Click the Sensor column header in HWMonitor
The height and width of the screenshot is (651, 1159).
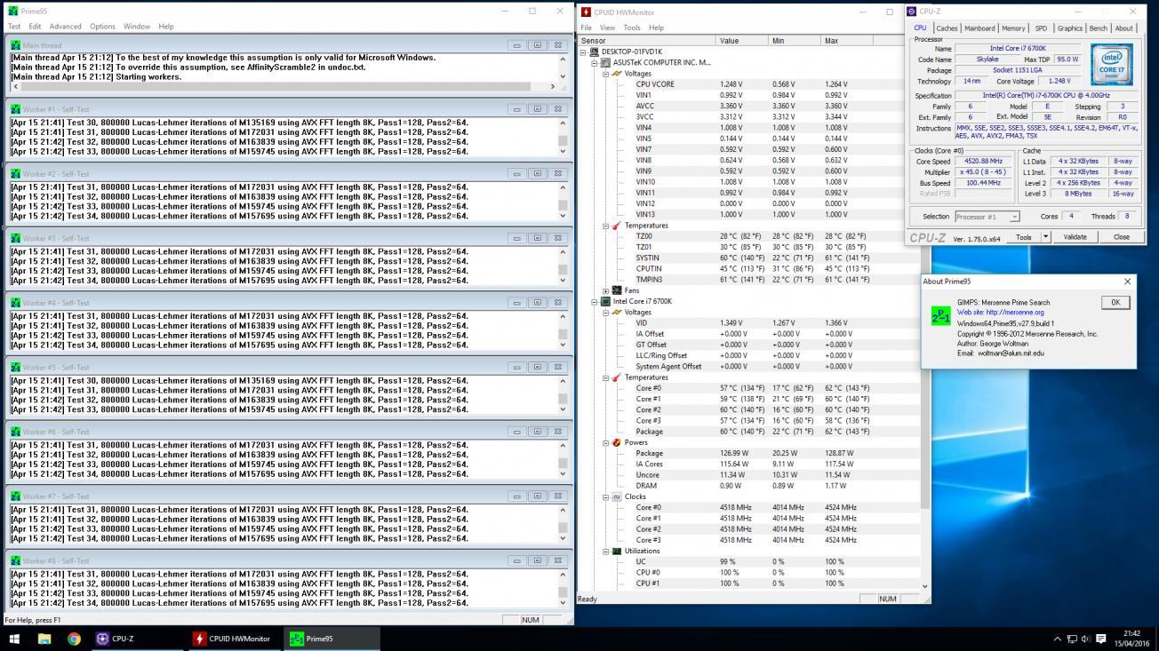coord(646,41)
